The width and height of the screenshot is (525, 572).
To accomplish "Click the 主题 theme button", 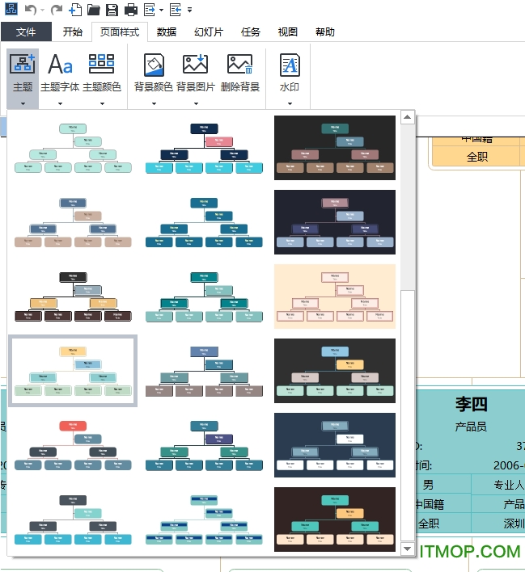I will 23,73.
